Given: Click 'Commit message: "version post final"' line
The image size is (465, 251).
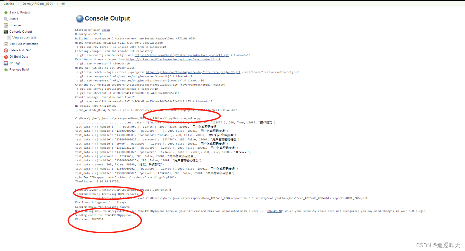Looking at the screenshot, I should (x=105, y=97).
